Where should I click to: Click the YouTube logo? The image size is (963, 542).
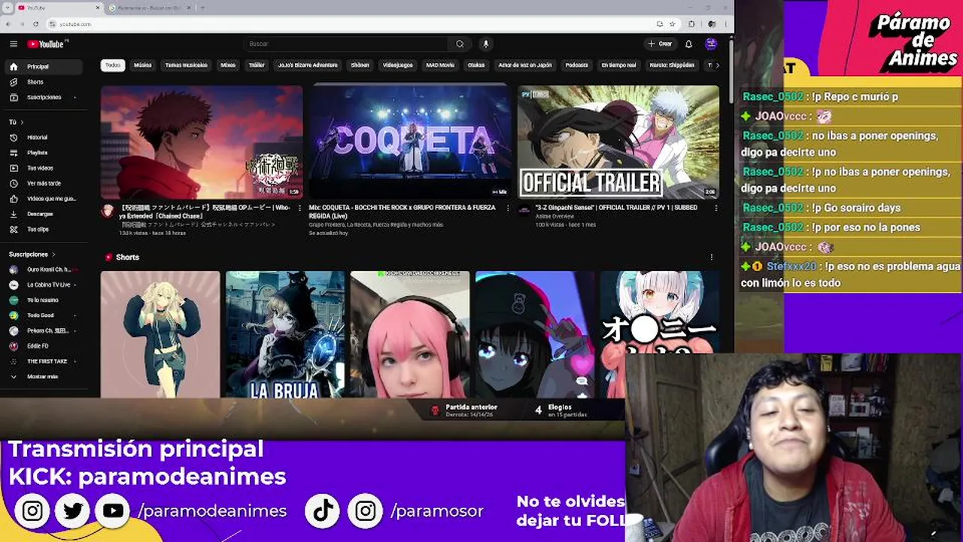[x=47, y=44]
